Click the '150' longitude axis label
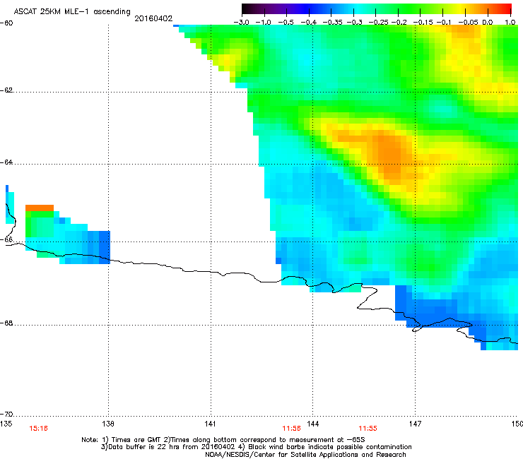The image size is (523, 459). (517, 424)
